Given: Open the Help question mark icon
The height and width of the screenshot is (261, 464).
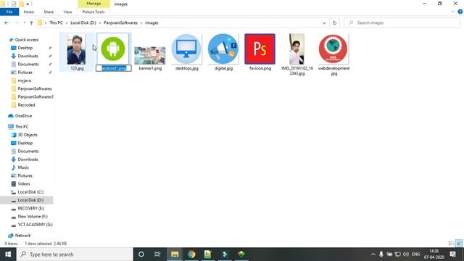Looking at the screenshot, I should coord(460,12).
